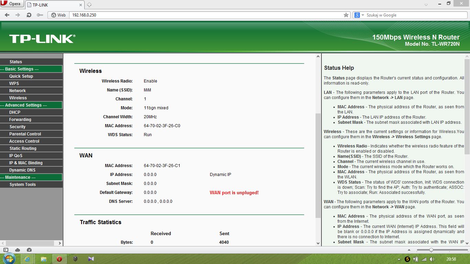This screenshot has width=470, height=264.
Task: Click the 20MHz channel width value
Action: pos(150,117)
